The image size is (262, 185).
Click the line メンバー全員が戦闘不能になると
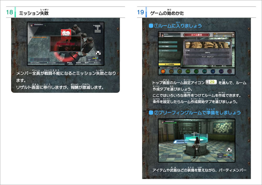tap(66, 73)
